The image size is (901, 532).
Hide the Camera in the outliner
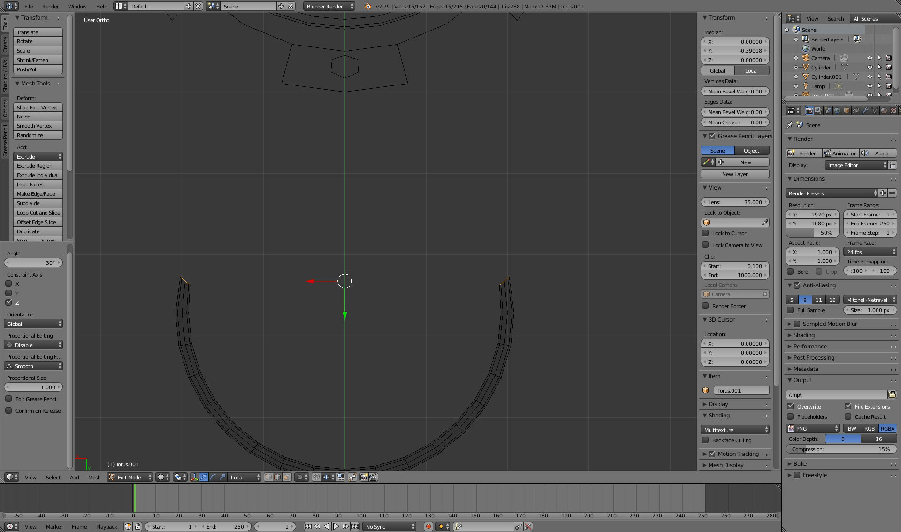pyautogui.click(x=870, y=58)
